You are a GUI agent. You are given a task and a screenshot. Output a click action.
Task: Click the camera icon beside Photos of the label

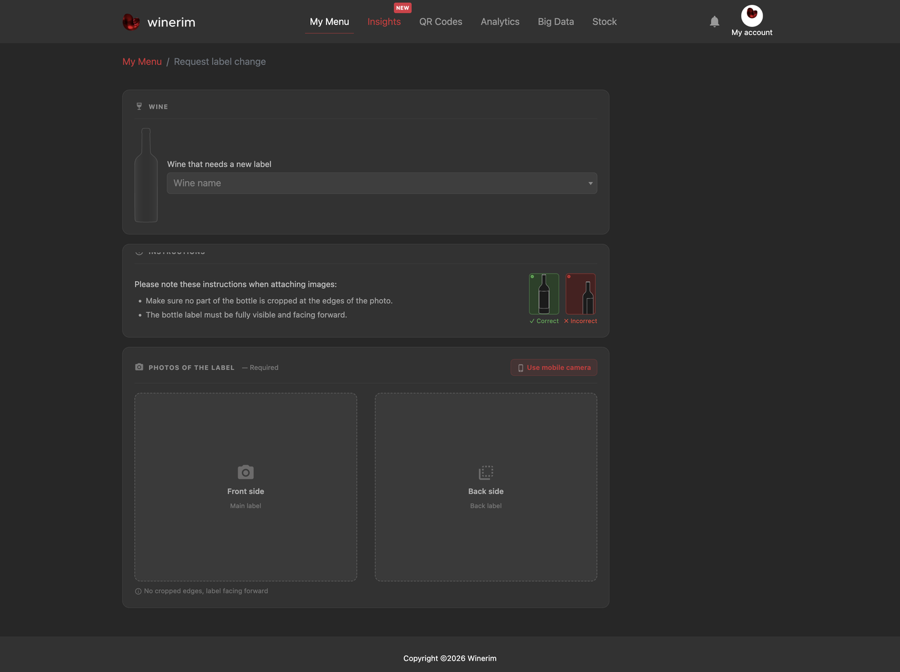tap(139, 367)
